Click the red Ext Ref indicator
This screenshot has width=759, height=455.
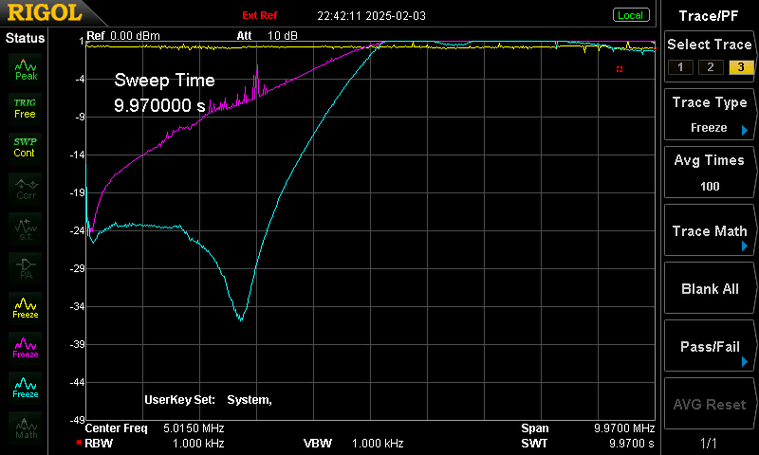tap(260, 15)
